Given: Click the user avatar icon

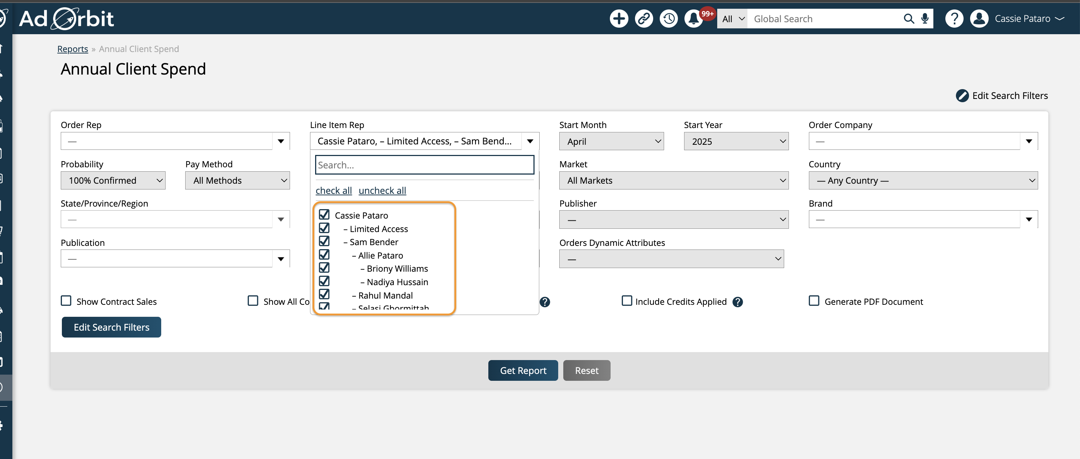Looking at the screenshot, I should click(x=979, y=19).
